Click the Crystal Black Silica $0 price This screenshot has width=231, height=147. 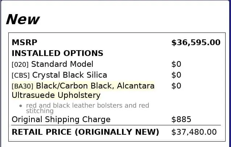coord(176,75)
